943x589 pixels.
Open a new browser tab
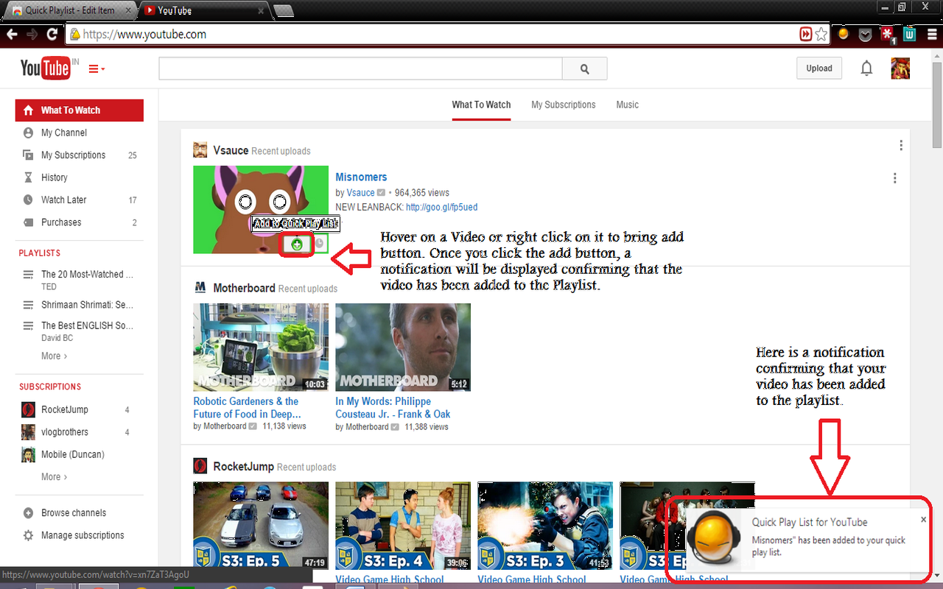(284, 10)
